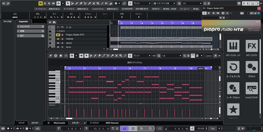Switch to the チャンネル tab
This screenshot has width=263, height=132.
click(8, 22)
